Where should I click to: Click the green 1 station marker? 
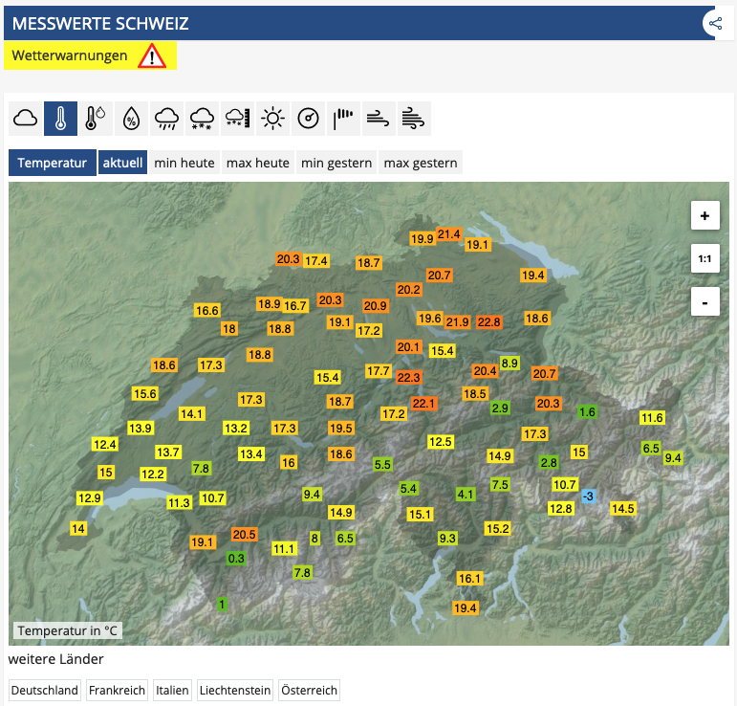[223, 604]
